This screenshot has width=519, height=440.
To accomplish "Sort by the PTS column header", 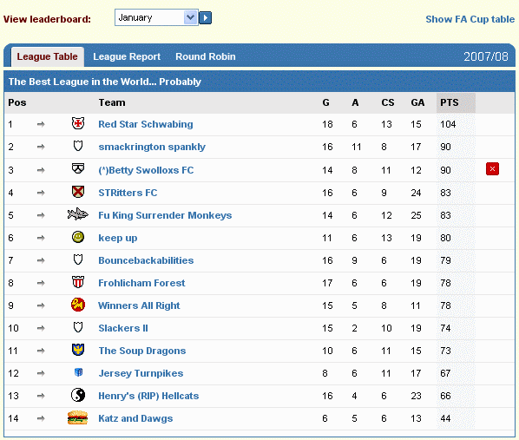I will 450,102.
